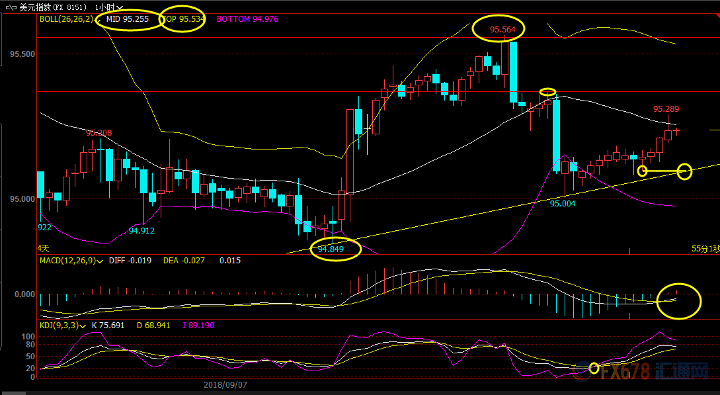The height and width of the screenshot is (395, 720).
Task: Click the 94.912 low price label
Action: [141, 231]
